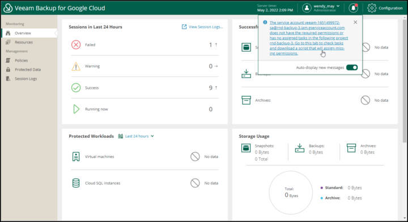408x222 pixels.
Task: Click the Storage Usage heading
Action: point(254,136)
